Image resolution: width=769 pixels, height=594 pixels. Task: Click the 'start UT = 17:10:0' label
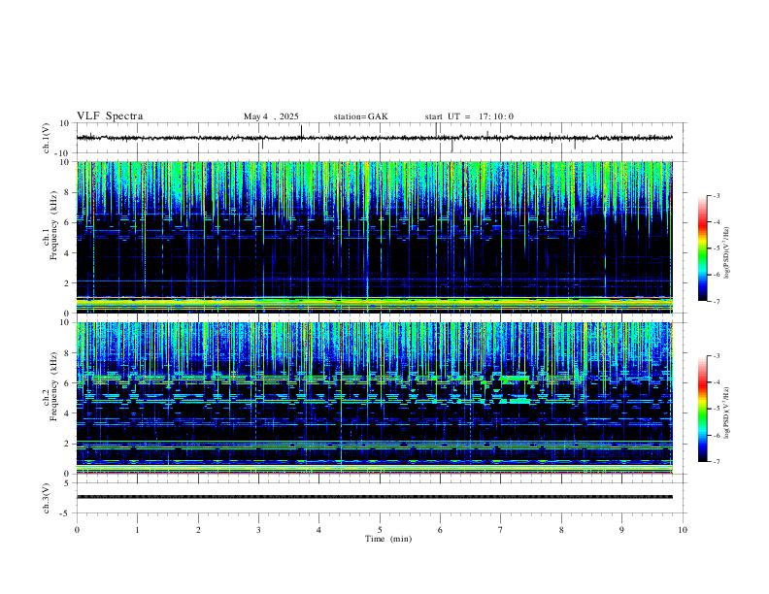point(469,116)
